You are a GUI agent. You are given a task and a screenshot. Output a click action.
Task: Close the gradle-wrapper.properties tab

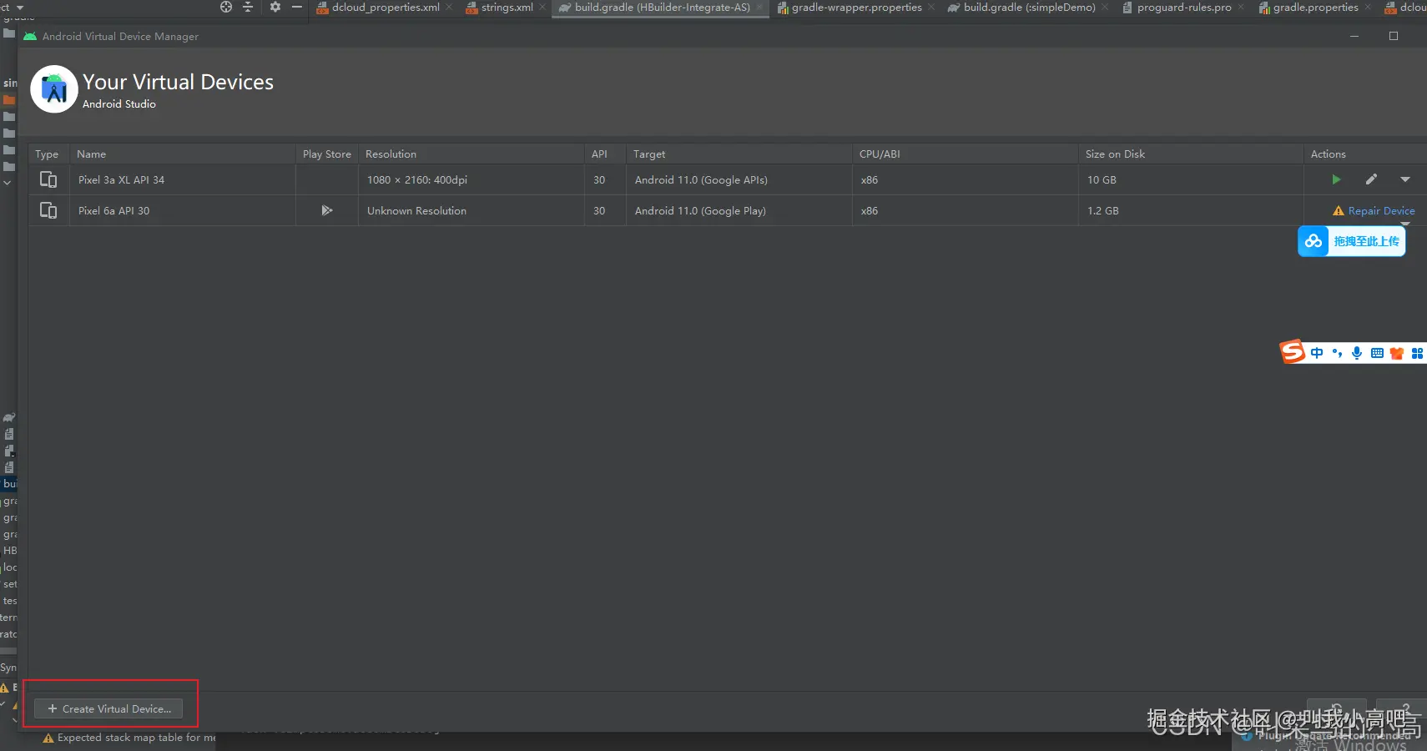(x=931, y=8)
